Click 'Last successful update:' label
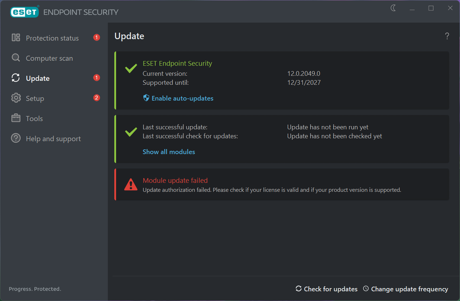Screen dimensions: 460x301 click(x=175, y=127)
